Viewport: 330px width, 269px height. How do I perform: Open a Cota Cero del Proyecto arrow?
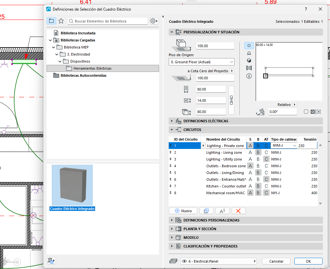(x=232, y=71)
